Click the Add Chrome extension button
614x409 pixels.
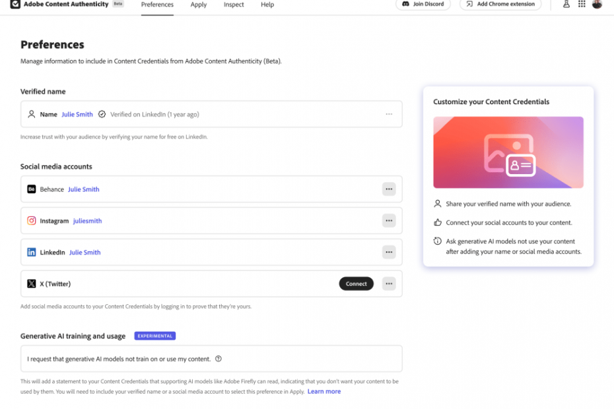(x=500, y=4)
